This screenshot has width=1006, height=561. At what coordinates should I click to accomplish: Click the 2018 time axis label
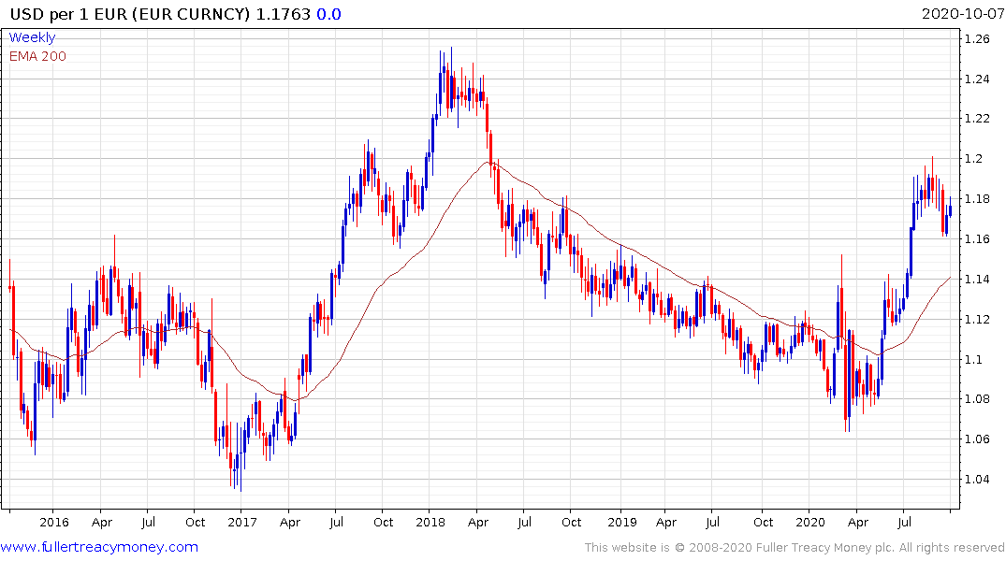point(430,522)
